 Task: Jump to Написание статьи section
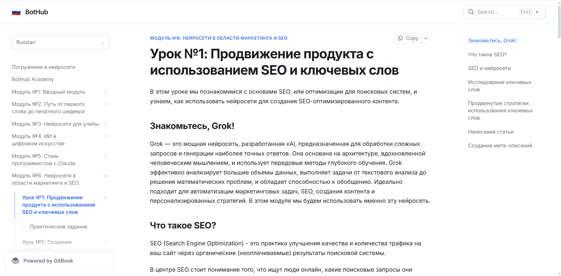(491, 132)
